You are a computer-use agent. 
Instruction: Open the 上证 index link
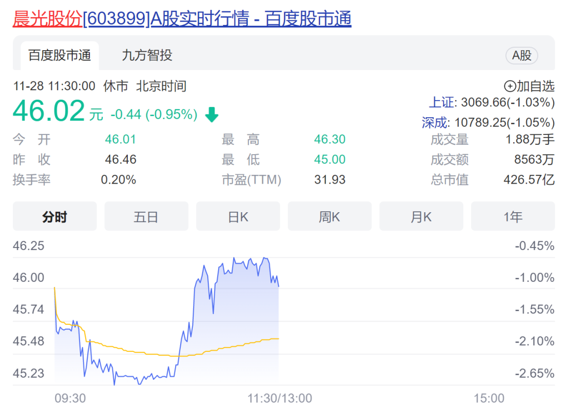click(441, 103)
